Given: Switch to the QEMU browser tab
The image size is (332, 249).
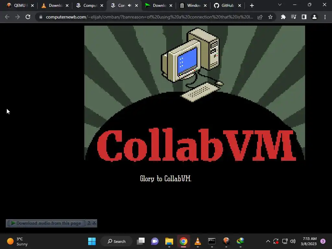Looking at the screenshot, I should click(x=20, y=6).
